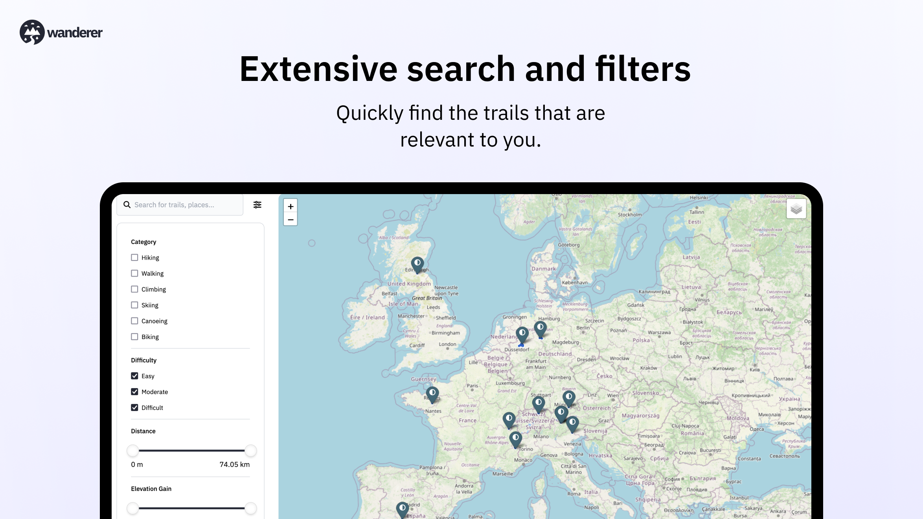Select the trail marker below München

pyautogui.click(x=561, y=414)
